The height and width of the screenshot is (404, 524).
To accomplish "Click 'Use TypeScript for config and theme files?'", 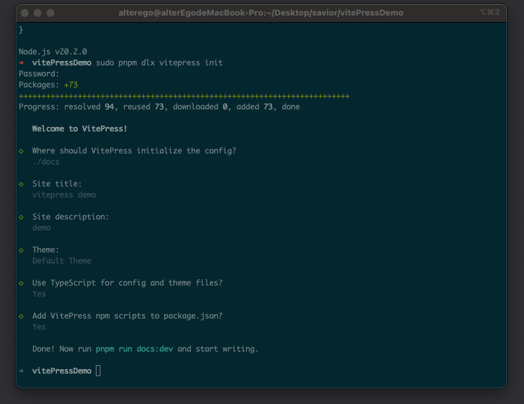I will 128,283.
